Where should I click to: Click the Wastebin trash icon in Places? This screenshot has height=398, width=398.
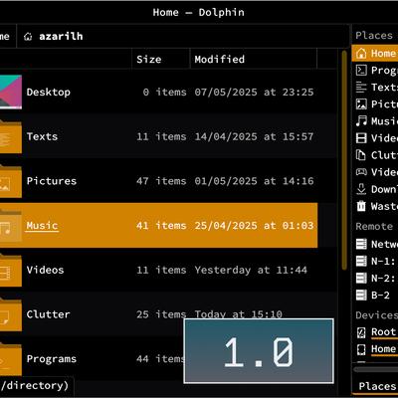pyautogui.click(x=361, y=206)
